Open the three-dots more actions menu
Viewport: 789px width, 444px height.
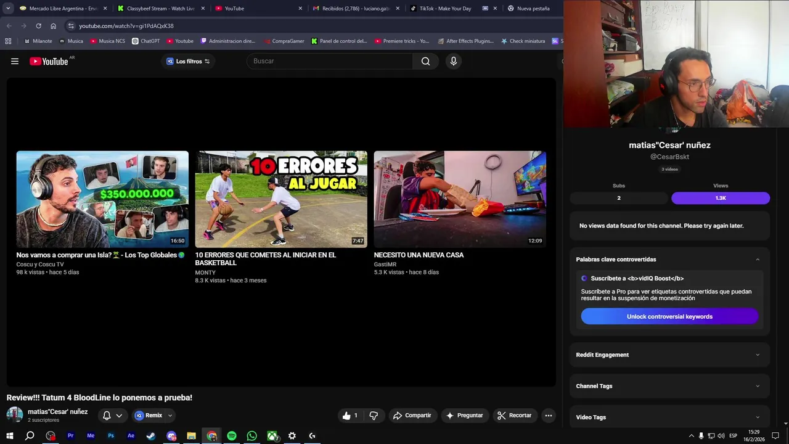(548, 416)
